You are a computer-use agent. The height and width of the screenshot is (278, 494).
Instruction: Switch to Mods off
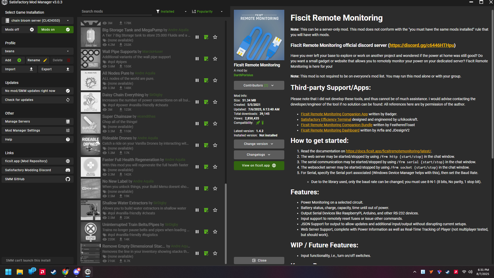point(20,30)
